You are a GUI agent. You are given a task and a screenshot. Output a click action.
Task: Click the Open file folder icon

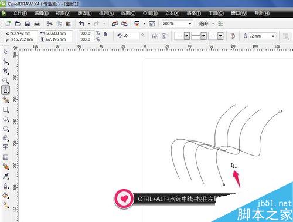(x=18, y=23)
